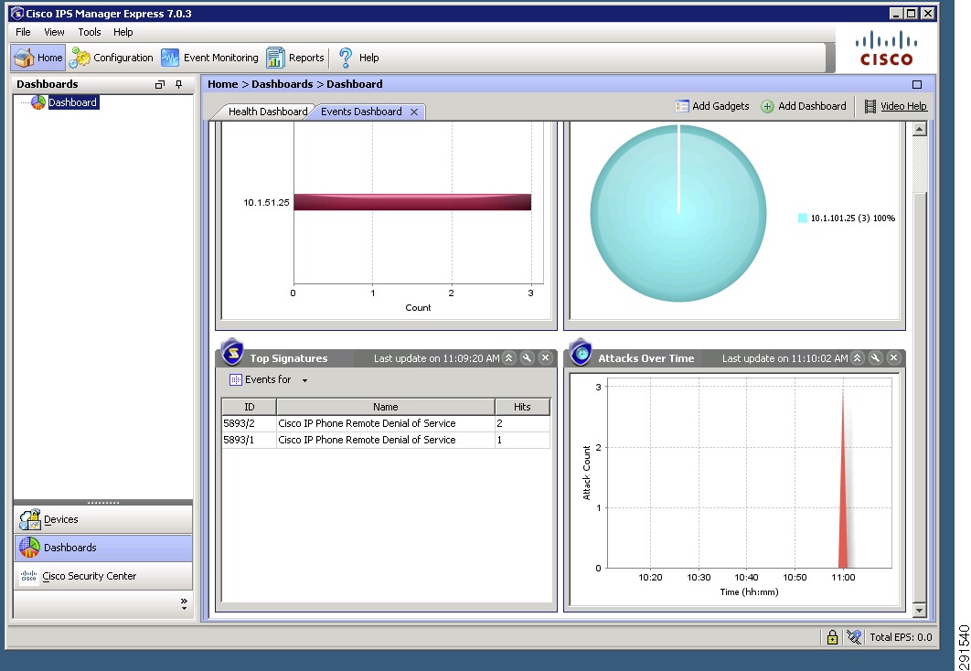Open the File menu
Viewport: 971px width, 671px height.
(23, 32)
